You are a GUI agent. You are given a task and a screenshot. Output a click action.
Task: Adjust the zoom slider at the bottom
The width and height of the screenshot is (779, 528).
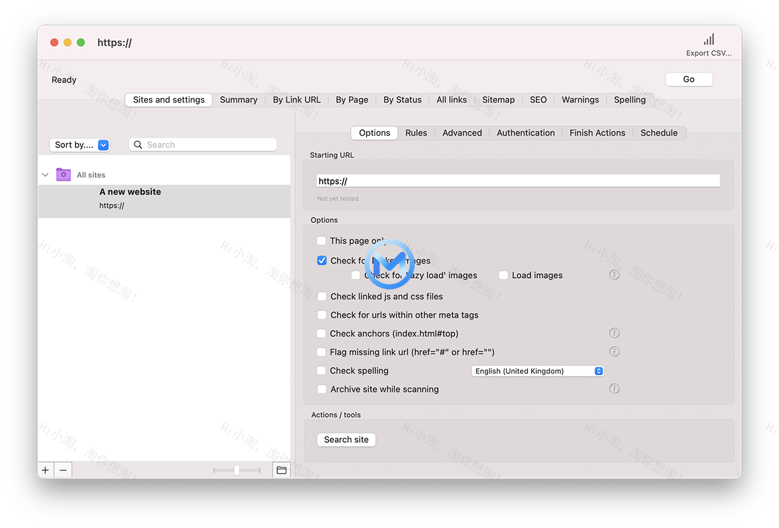[x=236, y=470]
